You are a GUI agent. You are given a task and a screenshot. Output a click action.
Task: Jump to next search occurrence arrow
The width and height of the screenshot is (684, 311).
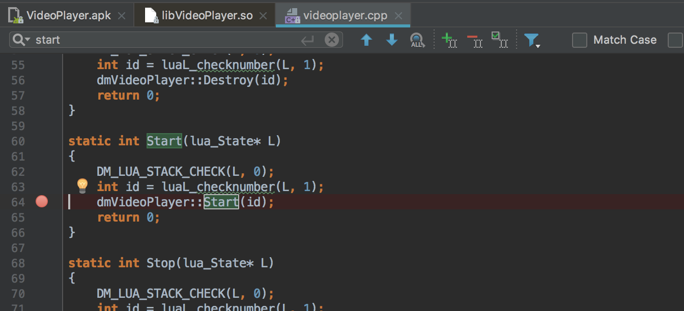pos(391,40)
